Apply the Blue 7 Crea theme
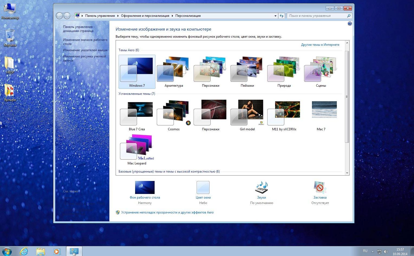The image size is (414, 256). tap(137, 115)
